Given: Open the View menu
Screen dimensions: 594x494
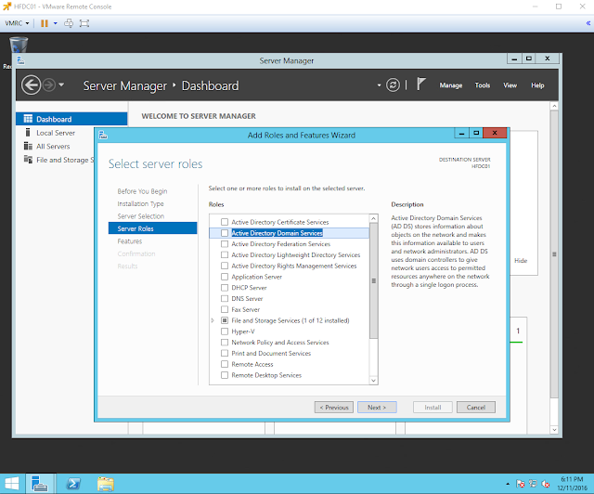Looking at the screenshot, I should point(510,85).
